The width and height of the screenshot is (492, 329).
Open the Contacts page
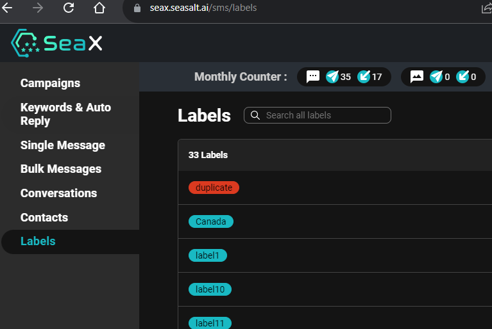44,218
